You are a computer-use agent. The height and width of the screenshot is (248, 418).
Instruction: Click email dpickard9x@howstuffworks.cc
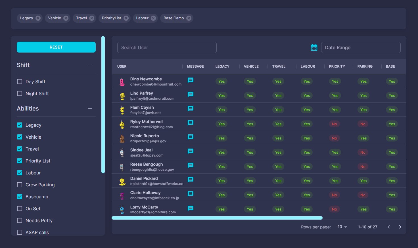point(156,184)
